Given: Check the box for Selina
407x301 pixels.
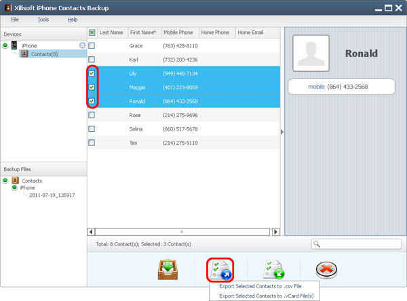Looking at the screenshot, I should pos(92,129).
